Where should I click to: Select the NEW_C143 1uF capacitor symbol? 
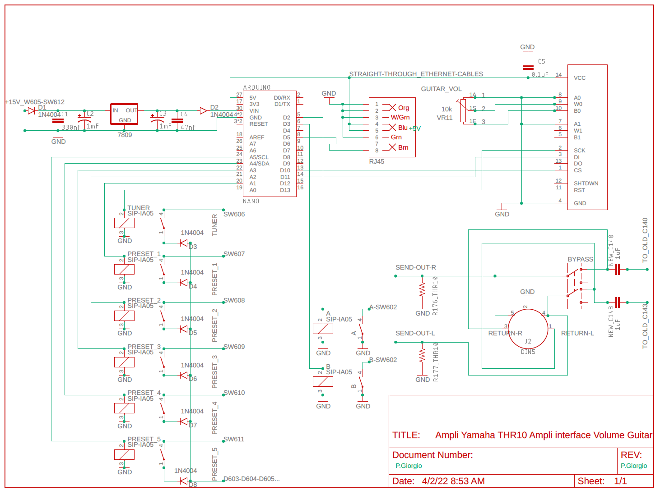click(x=618, y=302)
